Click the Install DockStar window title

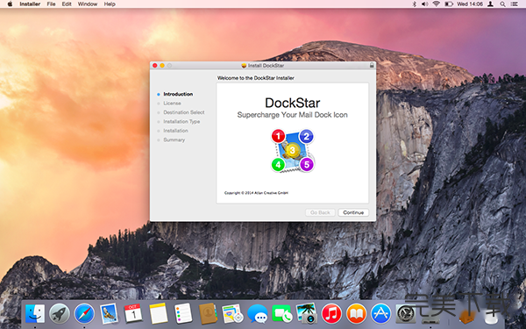(x=266, y=66)
